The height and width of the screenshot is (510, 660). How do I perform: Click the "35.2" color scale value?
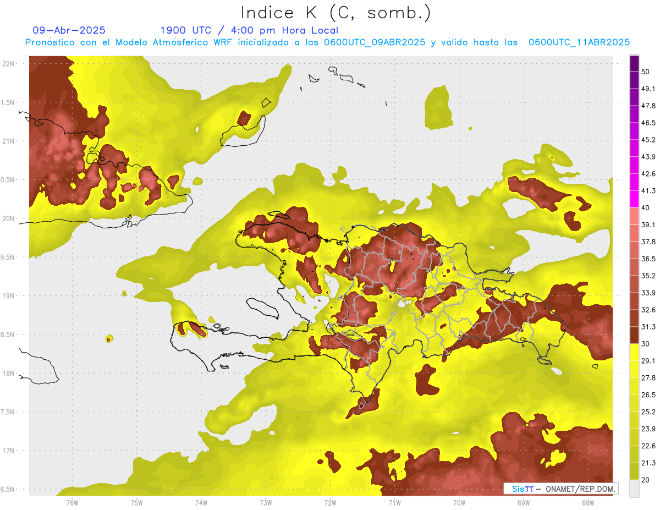648,276
